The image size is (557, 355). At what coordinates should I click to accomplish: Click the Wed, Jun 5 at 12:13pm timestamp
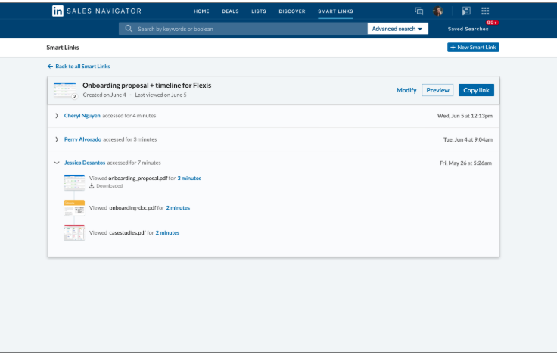465,116
